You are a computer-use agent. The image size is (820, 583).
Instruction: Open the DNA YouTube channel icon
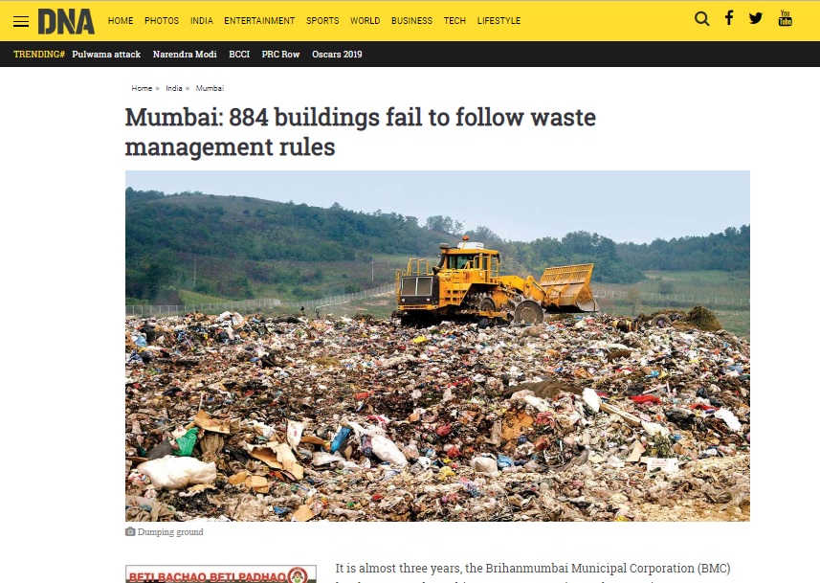point(785,18)
